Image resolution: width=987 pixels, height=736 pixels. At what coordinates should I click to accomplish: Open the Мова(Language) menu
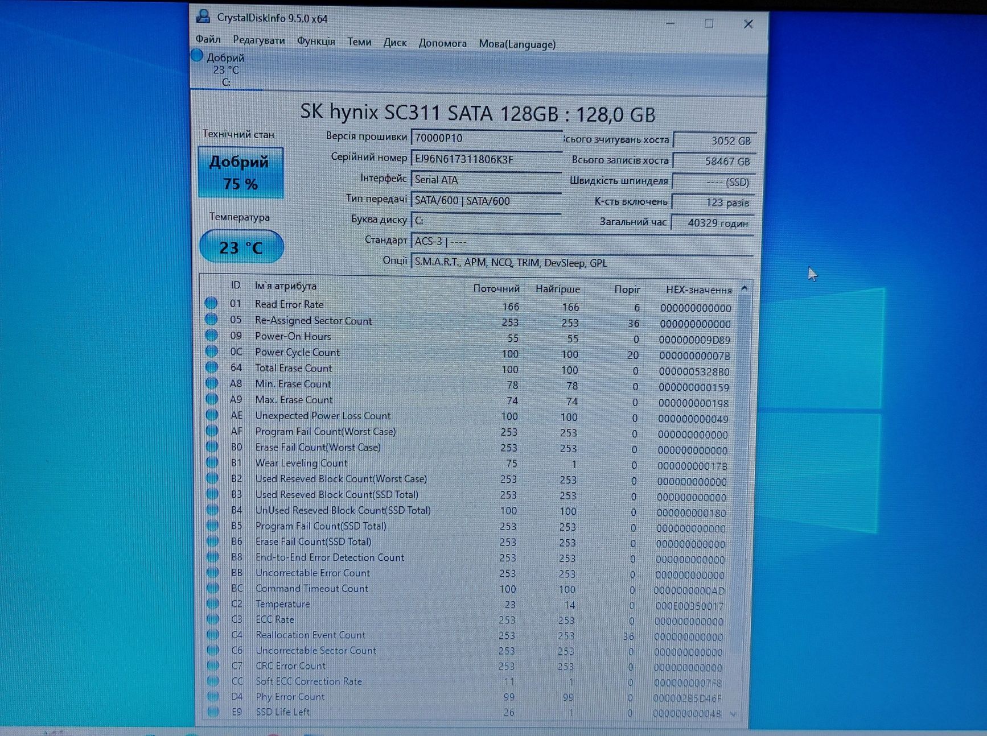pos(517,44)
